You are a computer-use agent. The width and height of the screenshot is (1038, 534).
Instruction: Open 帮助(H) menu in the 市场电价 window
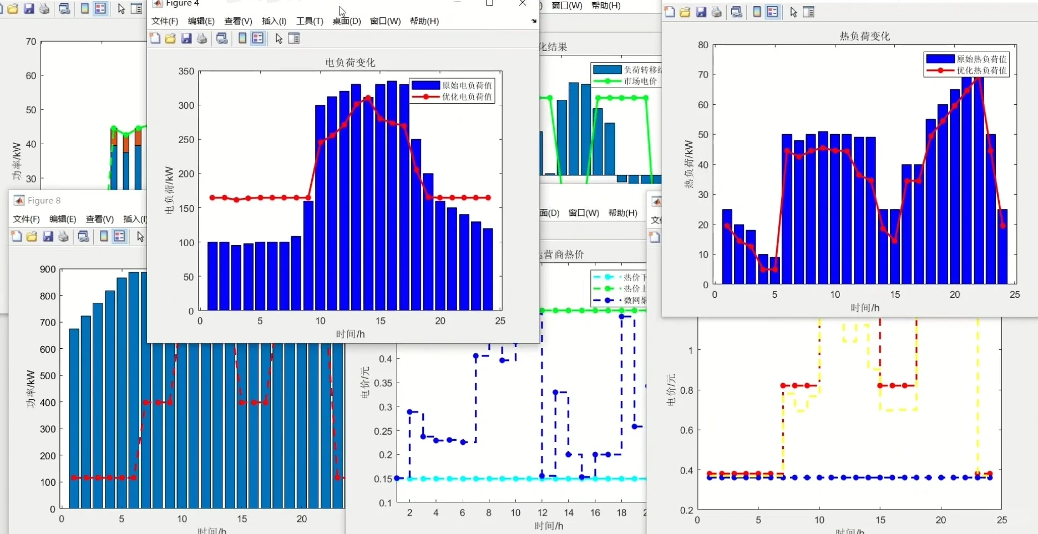606,6
